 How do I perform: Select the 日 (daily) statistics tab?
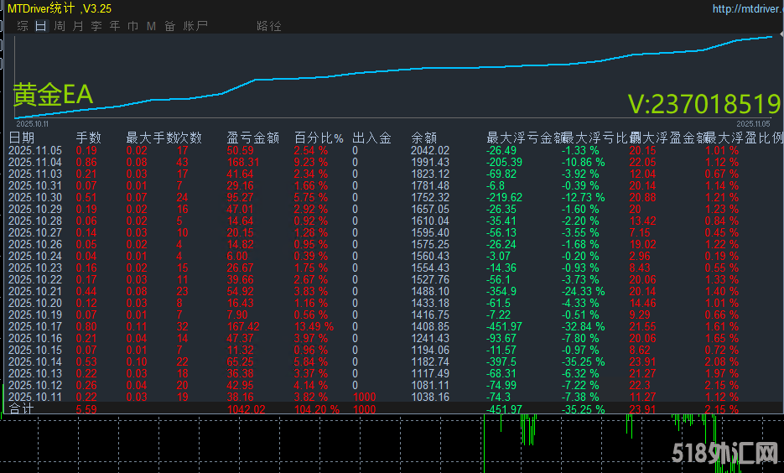[41, 26]
